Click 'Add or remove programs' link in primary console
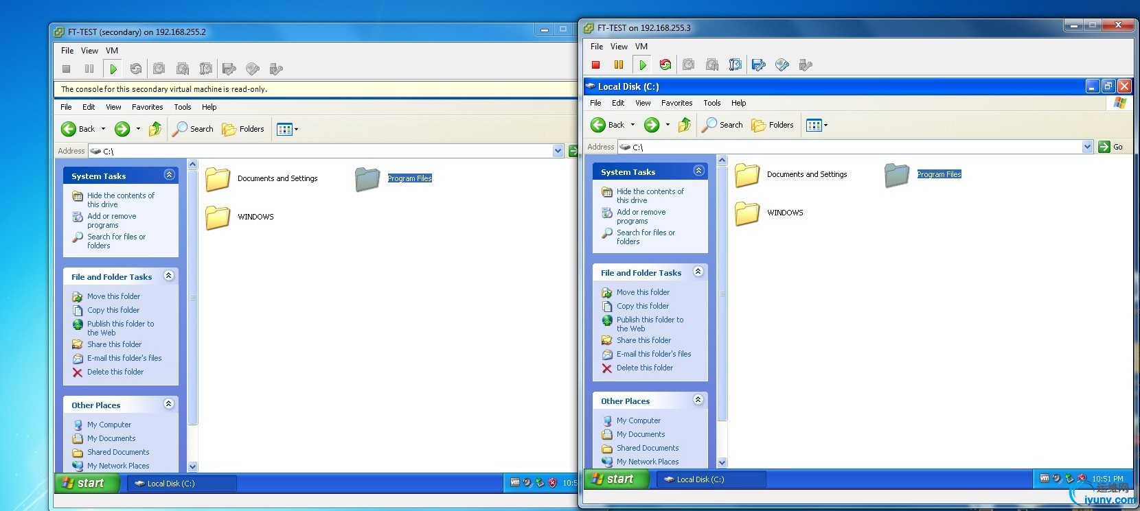 tap(641, 217)
